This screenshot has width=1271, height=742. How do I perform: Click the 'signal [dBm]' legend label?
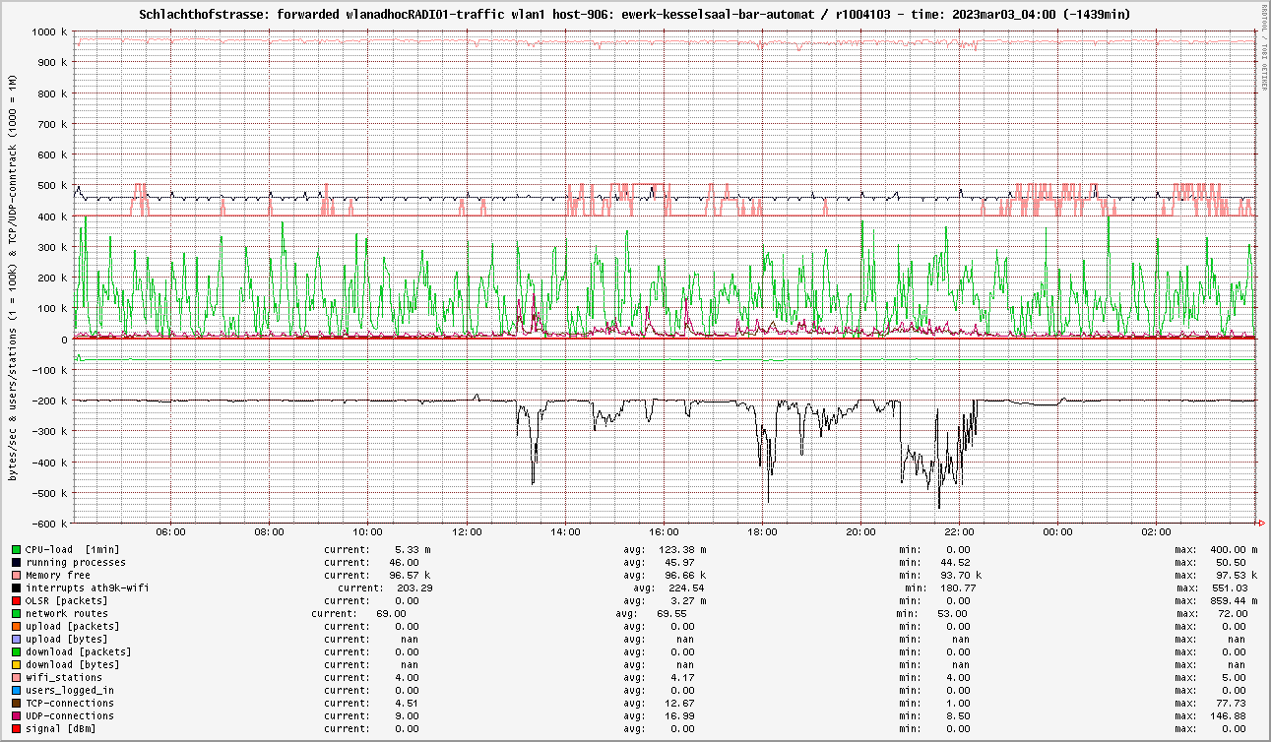pos(61,728)
